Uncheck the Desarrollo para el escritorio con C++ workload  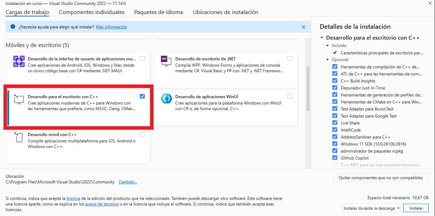pyautogui.click(x=142, y=96)
